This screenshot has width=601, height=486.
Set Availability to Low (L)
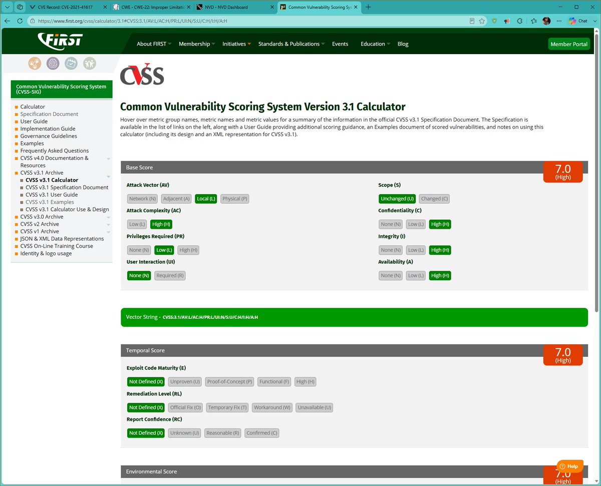click(x=415, y=275)
